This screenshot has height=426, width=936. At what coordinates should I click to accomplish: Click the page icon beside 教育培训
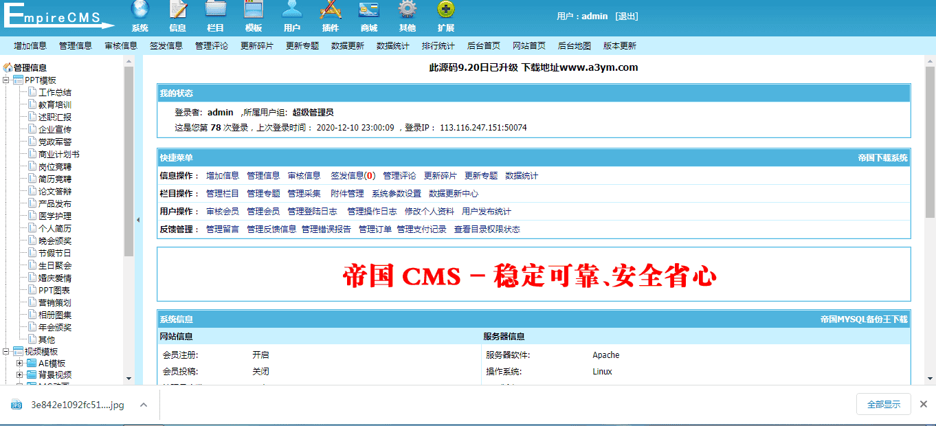click(x=32, y=104)
